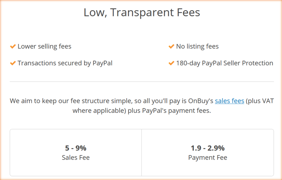
Task: Click the 180-day PayPal Seller Protection text
Action: pyautogui.click(x=225, y=63)
